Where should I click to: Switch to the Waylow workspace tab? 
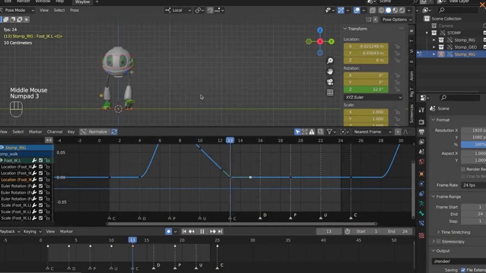(x=82, y=2)
